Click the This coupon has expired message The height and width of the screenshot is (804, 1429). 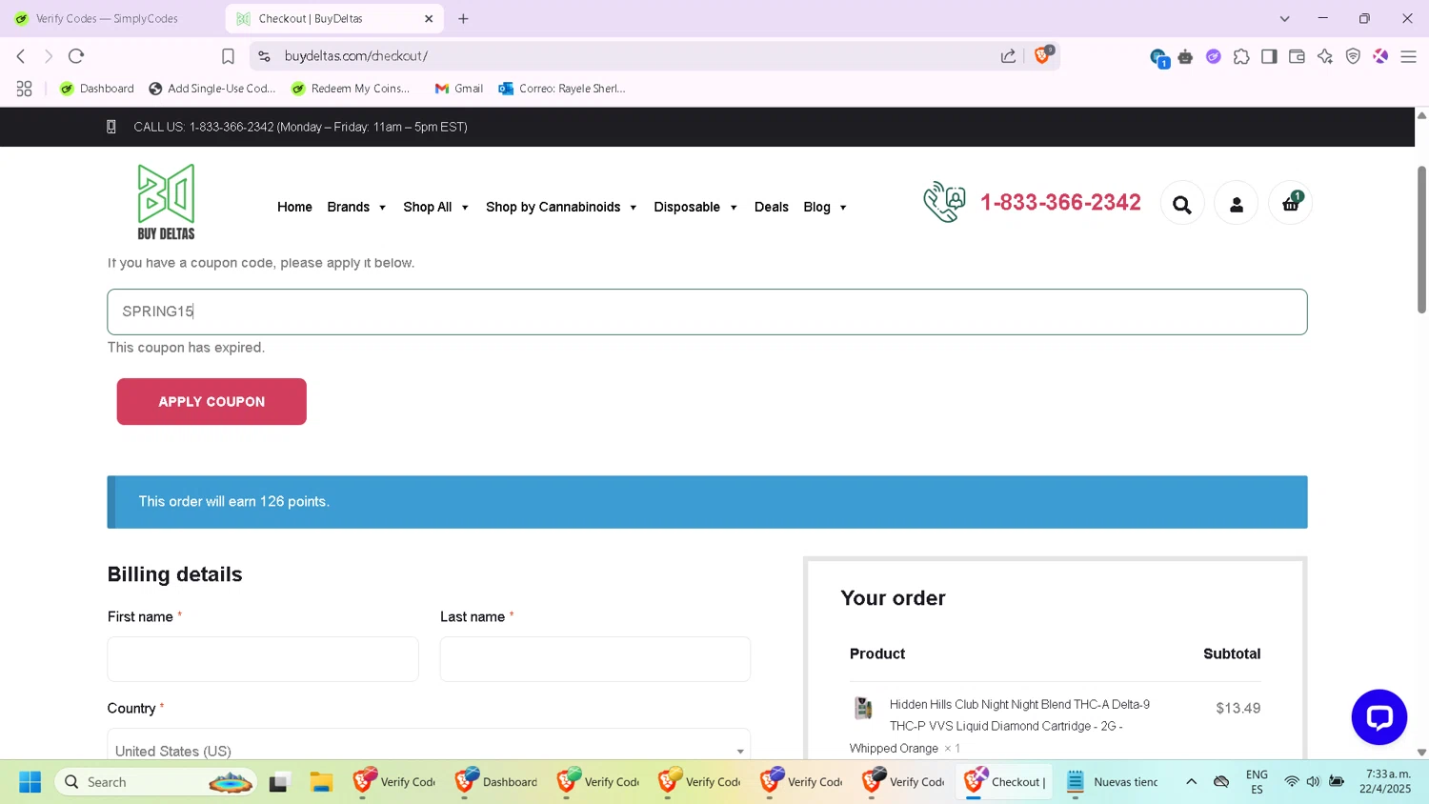click(x=186, y=348)
